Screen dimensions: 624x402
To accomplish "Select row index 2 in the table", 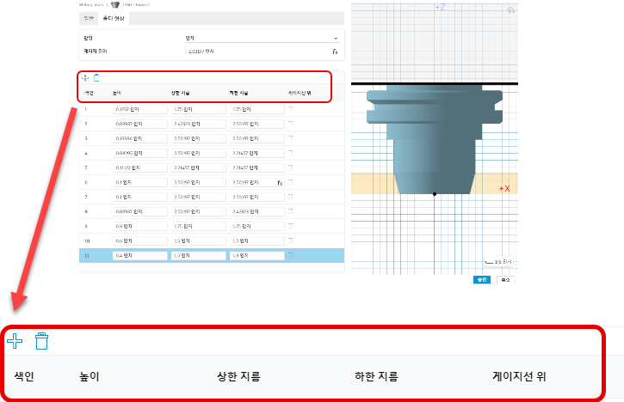I will click(x=86, y=124).
